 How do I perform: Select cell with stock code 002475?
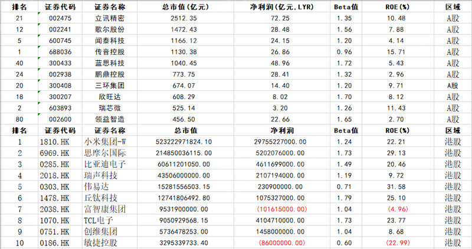pos(60,18)
